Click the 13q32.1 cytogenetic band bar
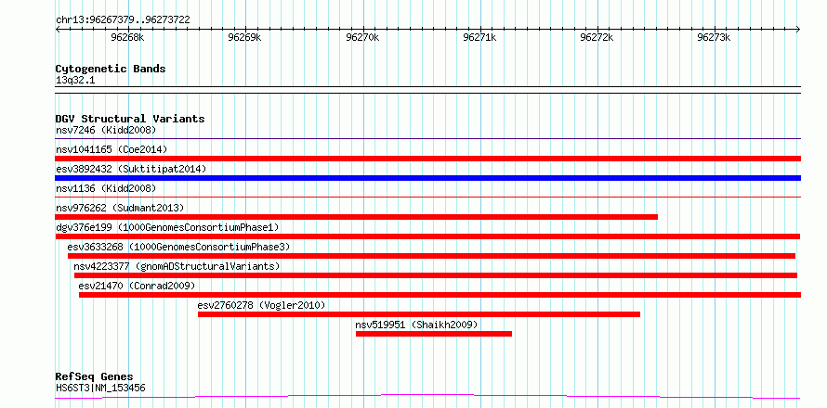This screenshot has height=408, width=827. pyautogui.click(x=427, y=90)
